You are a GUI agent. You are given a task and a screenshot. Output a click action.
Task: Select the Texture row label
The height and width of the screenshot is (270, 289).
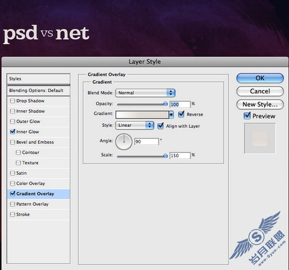pyautogui.click(x=30, y=163)
